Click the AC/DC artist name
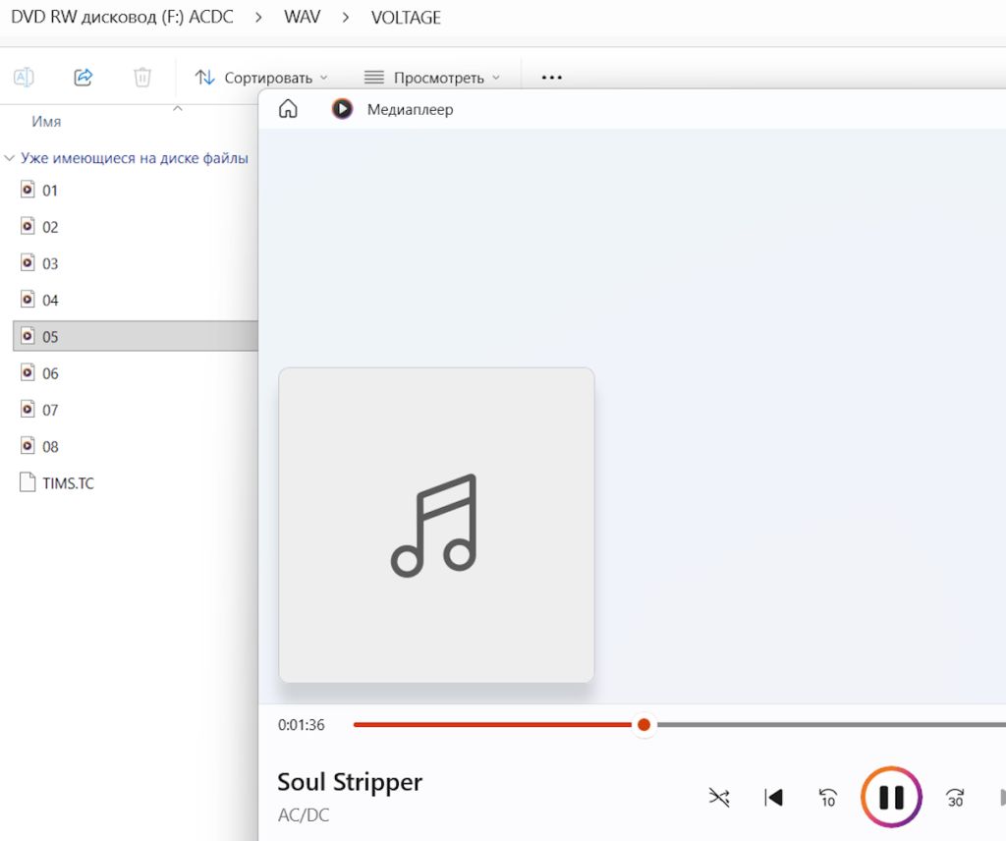1006x841 pixels. coord(304,814)
